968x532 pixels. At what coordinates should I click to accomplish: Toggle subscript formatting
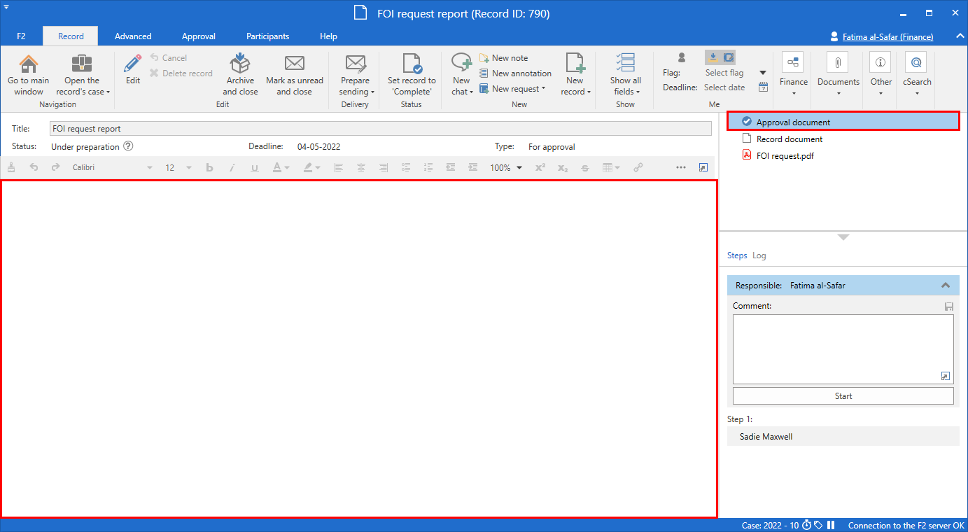(x=563, y=168)
